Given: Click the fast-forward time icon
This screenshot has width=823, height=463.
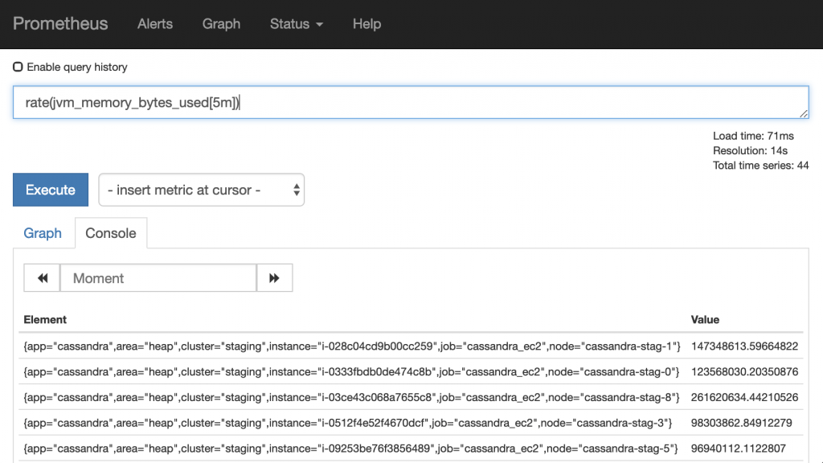Looking at the screenshot, I should coord(274,278).
